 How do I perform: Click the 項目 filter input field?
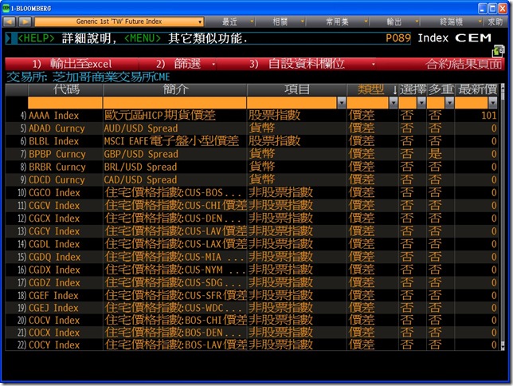coord(292,103)
